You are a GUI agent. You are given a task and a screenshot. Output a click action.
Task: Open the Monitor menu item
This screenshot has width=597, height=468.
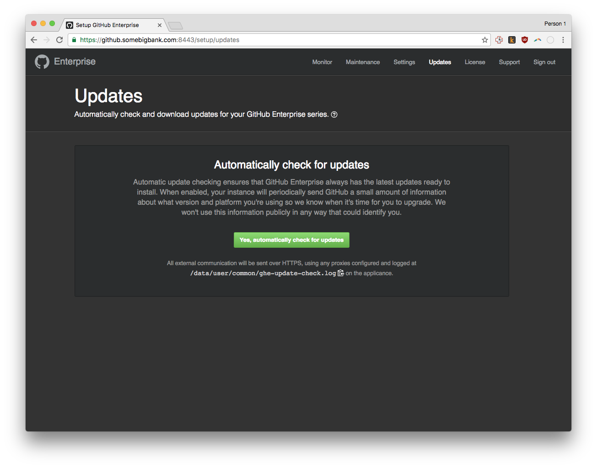click(x=322, y=62)
